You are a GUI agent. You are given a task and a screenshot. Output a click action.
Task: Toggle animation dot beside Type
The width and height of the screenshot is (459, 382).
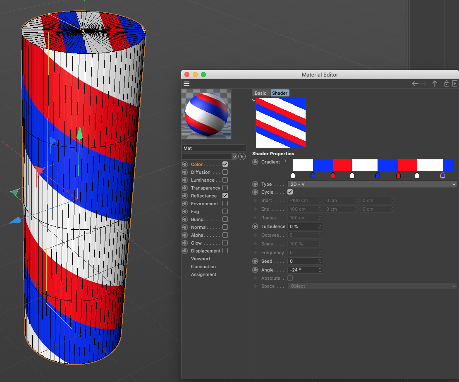(x=255, y=184)
